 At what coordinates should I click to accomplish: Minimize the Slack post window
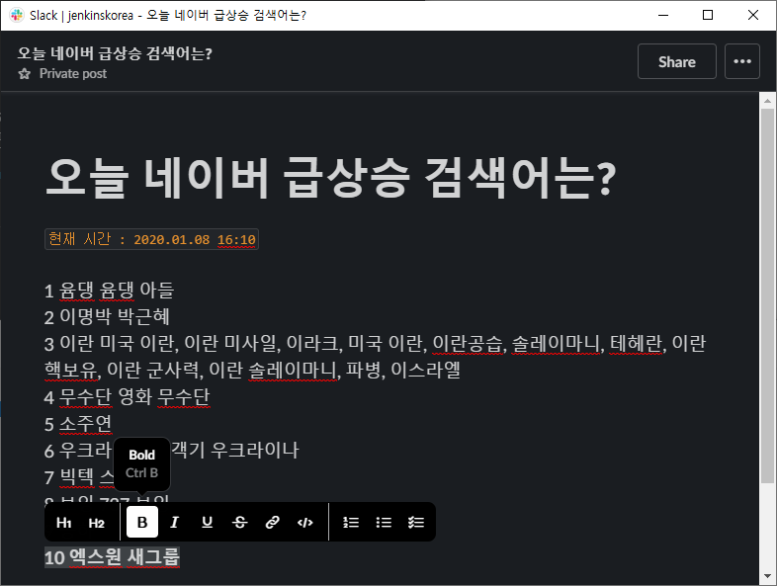click(663, 16)
